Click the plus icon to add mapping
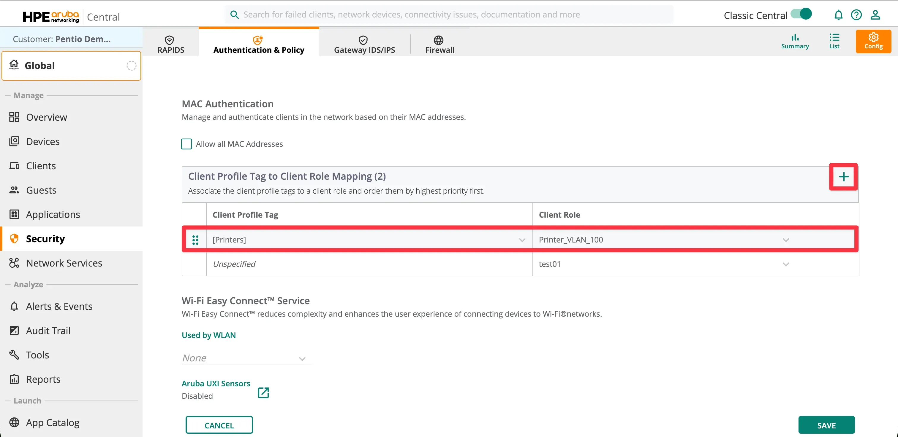This screenshot has width=898, height=437. coord(843,177)
